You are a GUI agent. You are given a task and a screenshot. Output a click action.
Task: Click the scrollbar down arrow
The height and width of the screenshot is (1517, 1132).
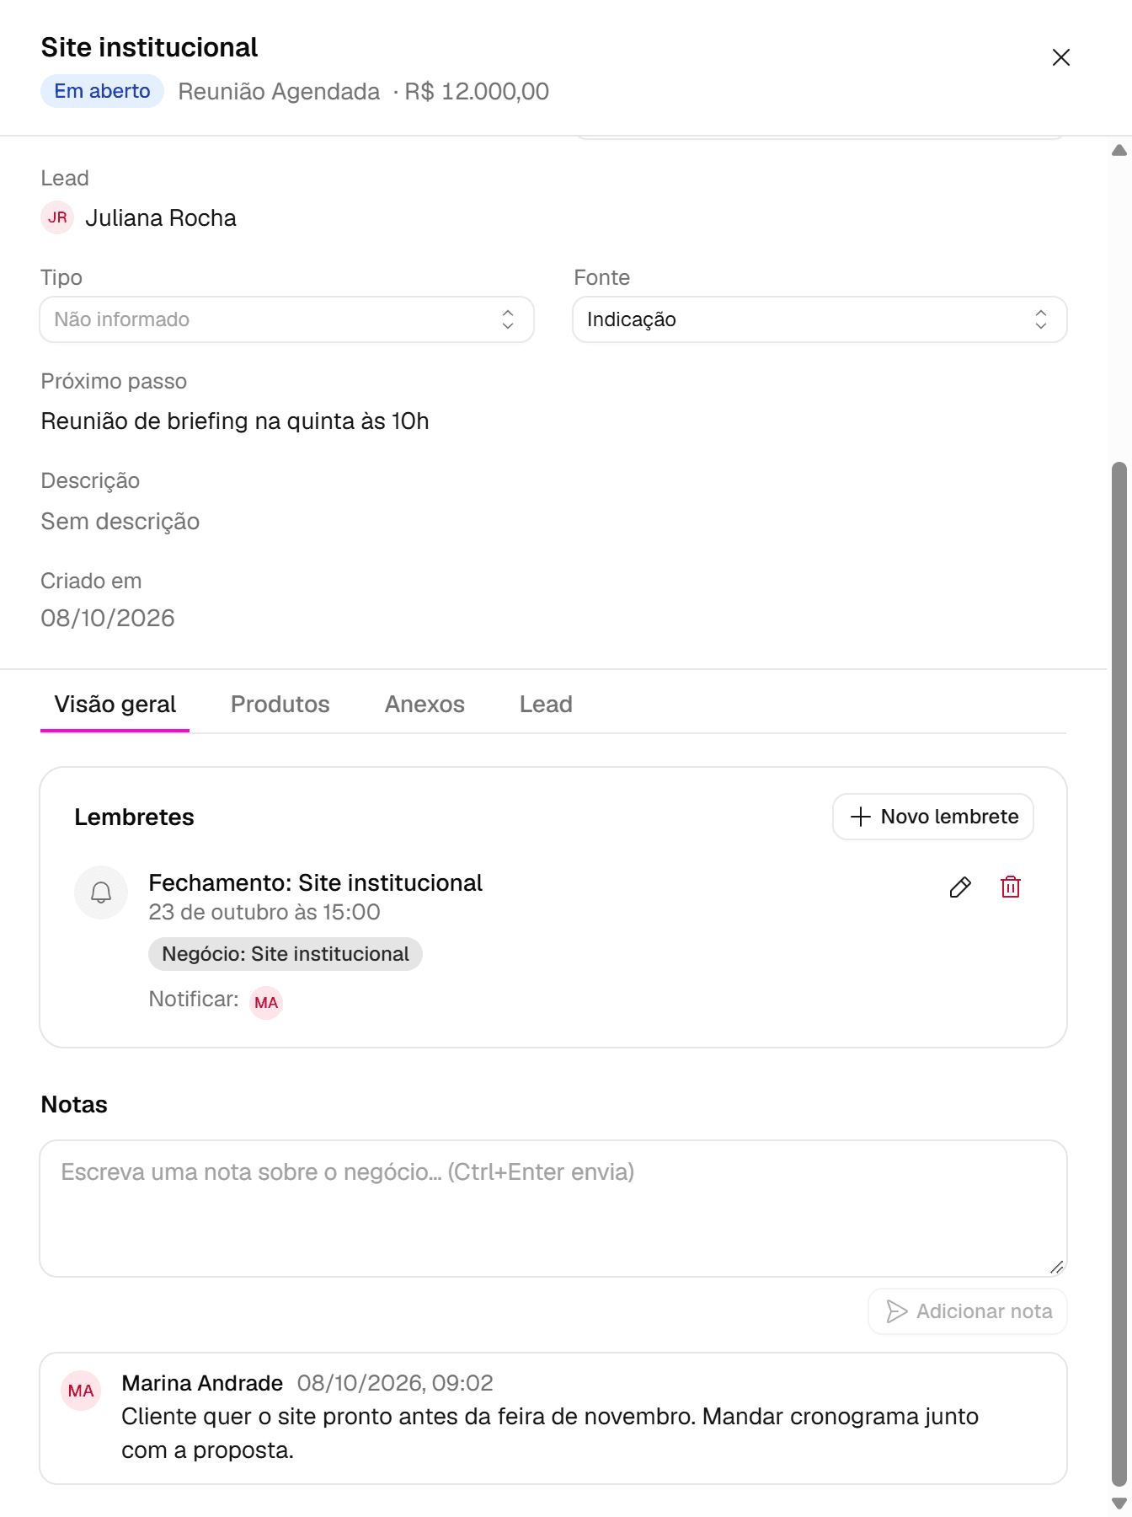(1119, 1503)
